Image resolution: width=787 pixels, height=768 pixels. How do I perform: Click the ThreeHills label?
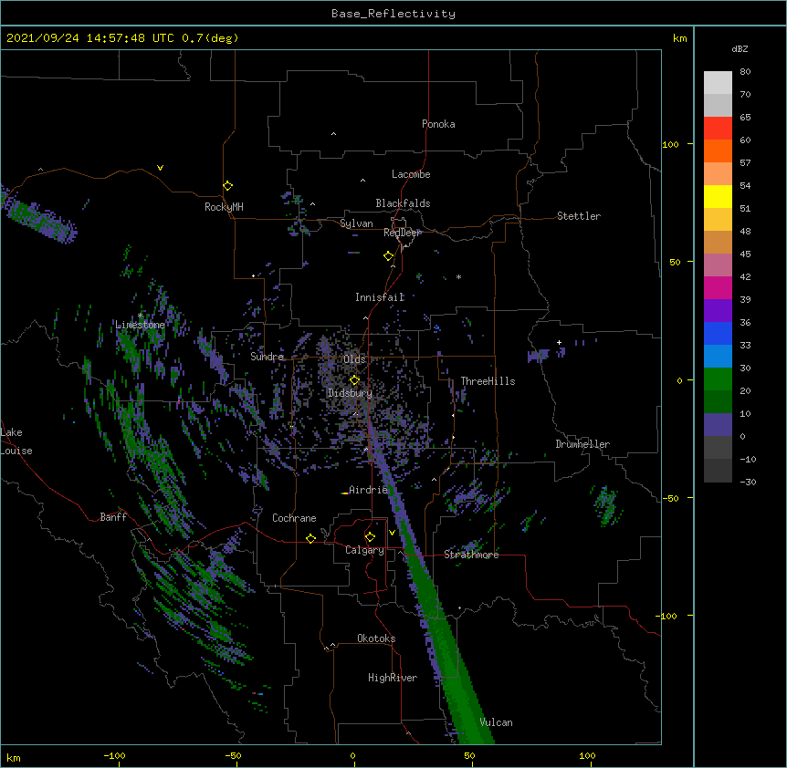(488, 381)
